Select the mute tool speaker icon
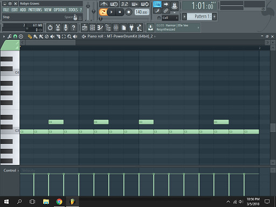The image size is (276, 207). tap(52, 37)
